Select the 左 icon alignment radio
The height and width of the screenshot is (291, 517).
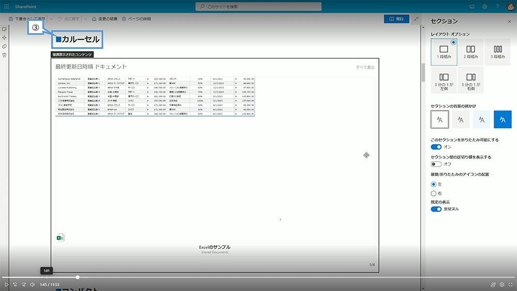[434, 184]
